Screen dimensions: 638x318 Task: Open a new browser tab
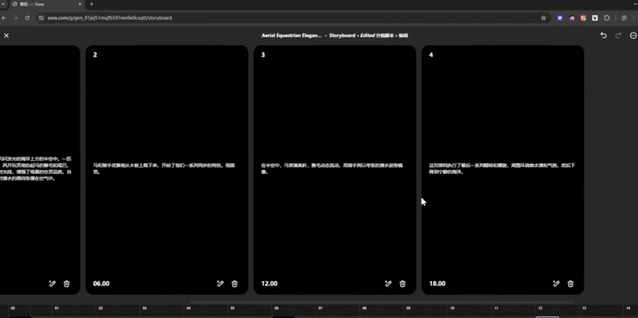point(91,4)
